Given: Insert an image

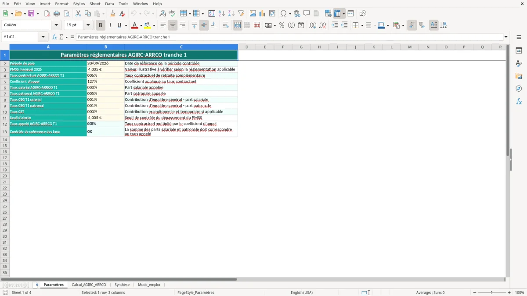Looking at the screenshot, I should click(x=253, y=14).
